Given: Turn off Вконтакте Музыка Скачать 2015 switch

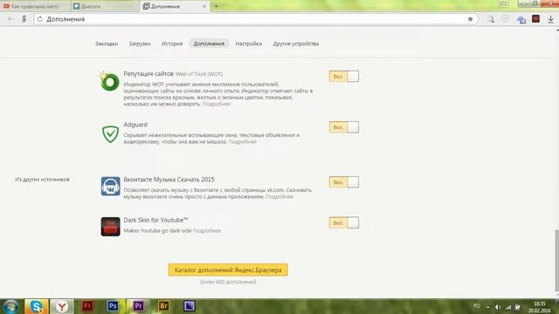Looking at the screenshot, I should pyautogui.click(x=343, y=182).
